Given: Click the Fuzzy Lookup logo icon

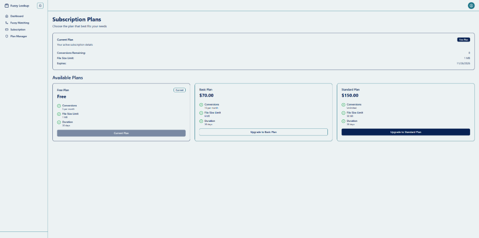Looking at the screenshot, I should coord(7,6).
